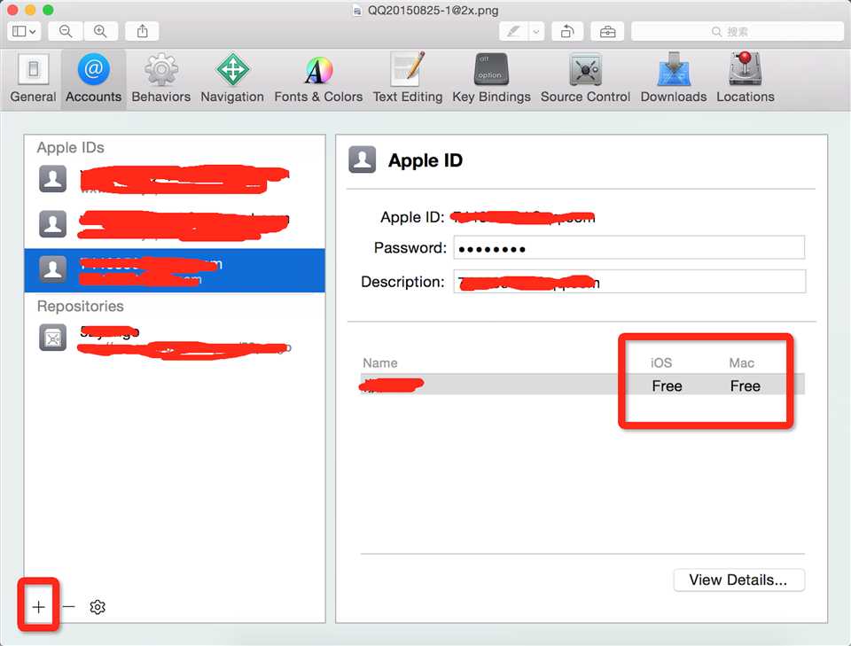The height and width of the screenshot is (646, 851).
Task: Select the Accounts preferences tab
Action: point(93,79)
